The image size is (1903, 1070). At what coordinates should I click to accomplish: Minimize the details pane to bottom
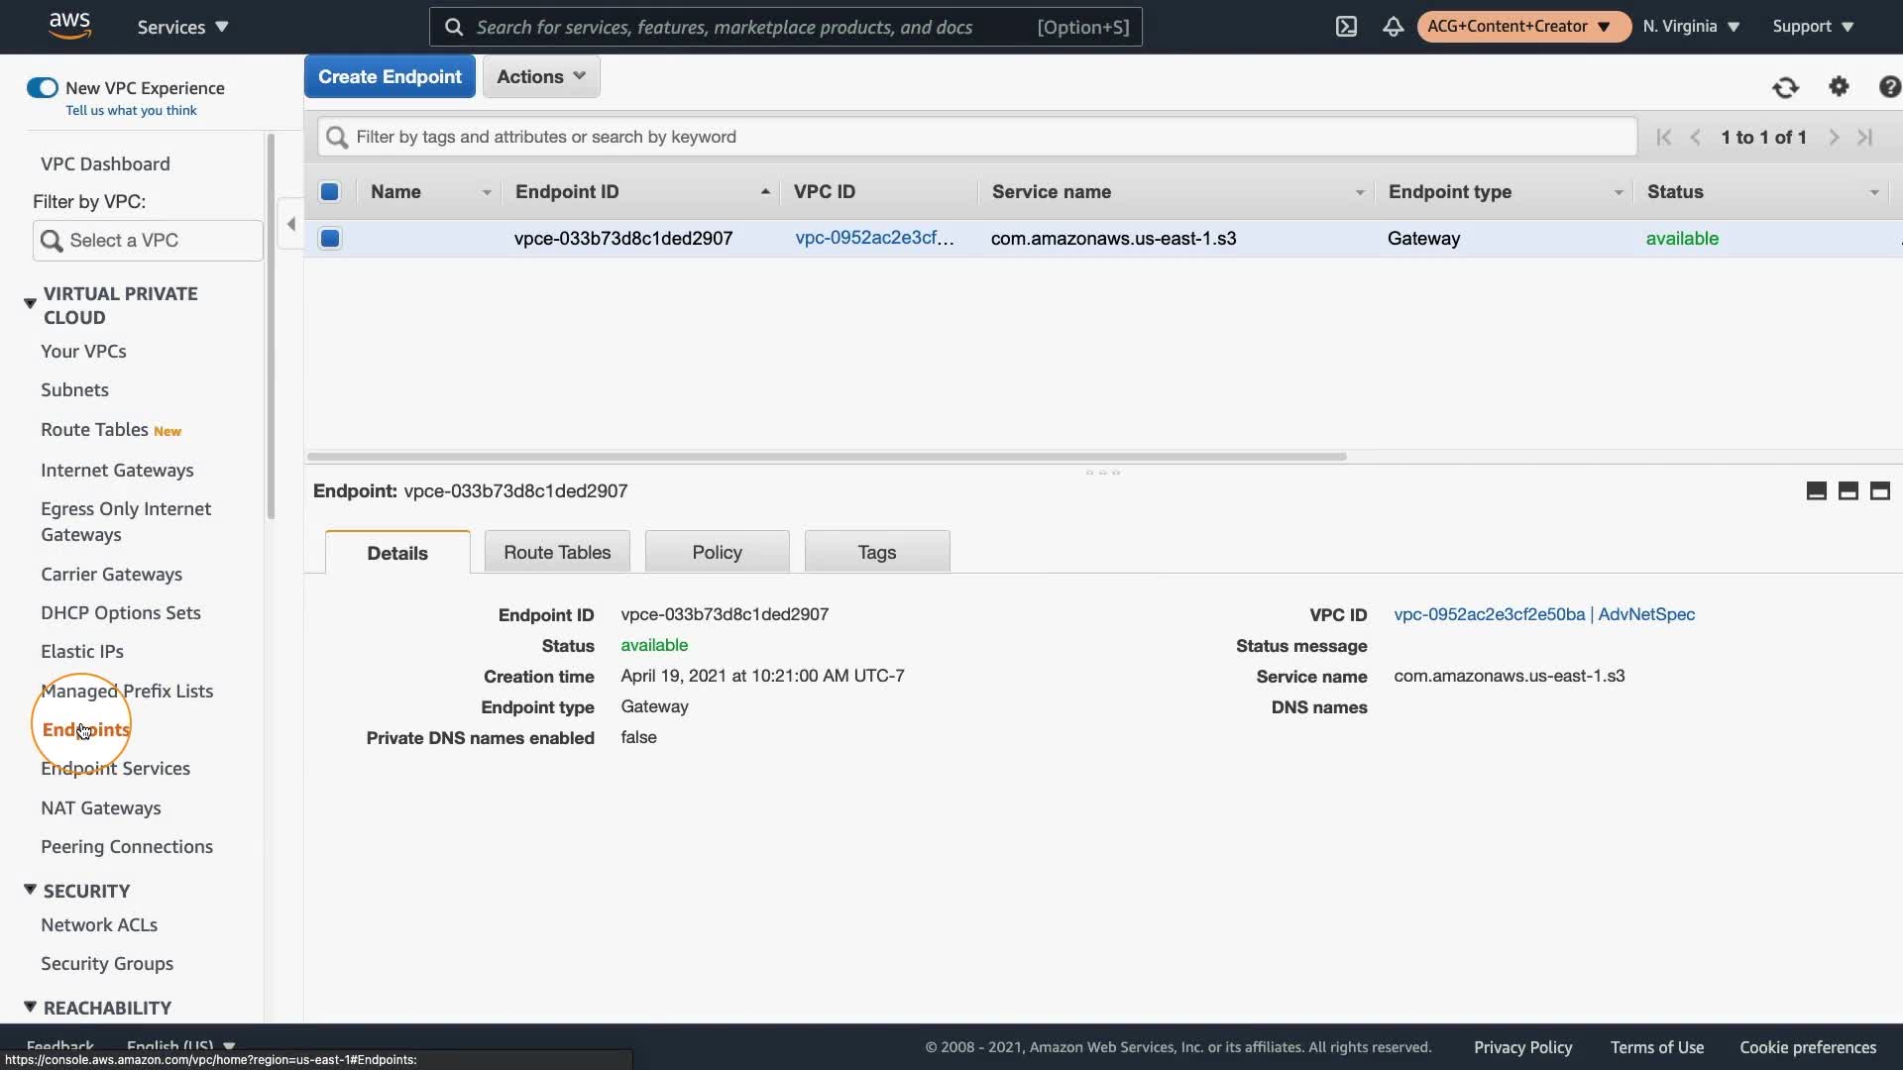pyautogui.click(x=1816, y=491)
